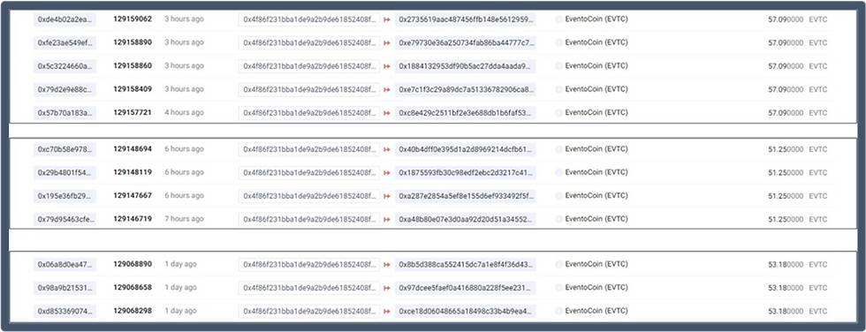Image resolution: width=866 pixels, height=332 pixels.
Task: View block number 129148694
Action: click(133, 149)
